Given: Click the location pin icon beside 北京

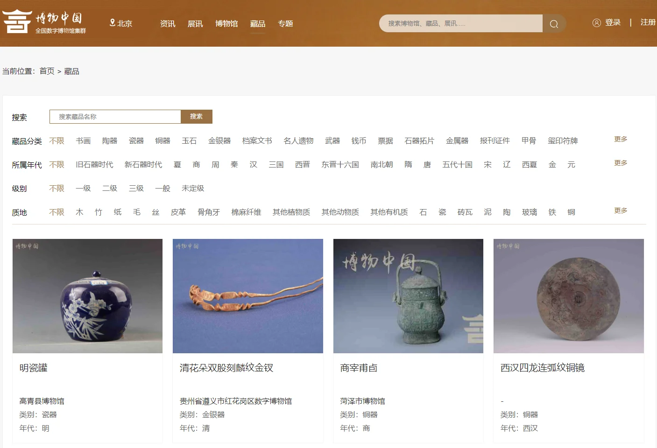Looking at the screenshot, I should coord(112,22).
